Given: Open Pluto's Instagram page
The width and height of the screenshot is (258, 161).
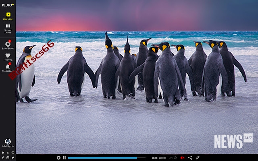Looking at the screenshot, I should click(x=8, y=157).
